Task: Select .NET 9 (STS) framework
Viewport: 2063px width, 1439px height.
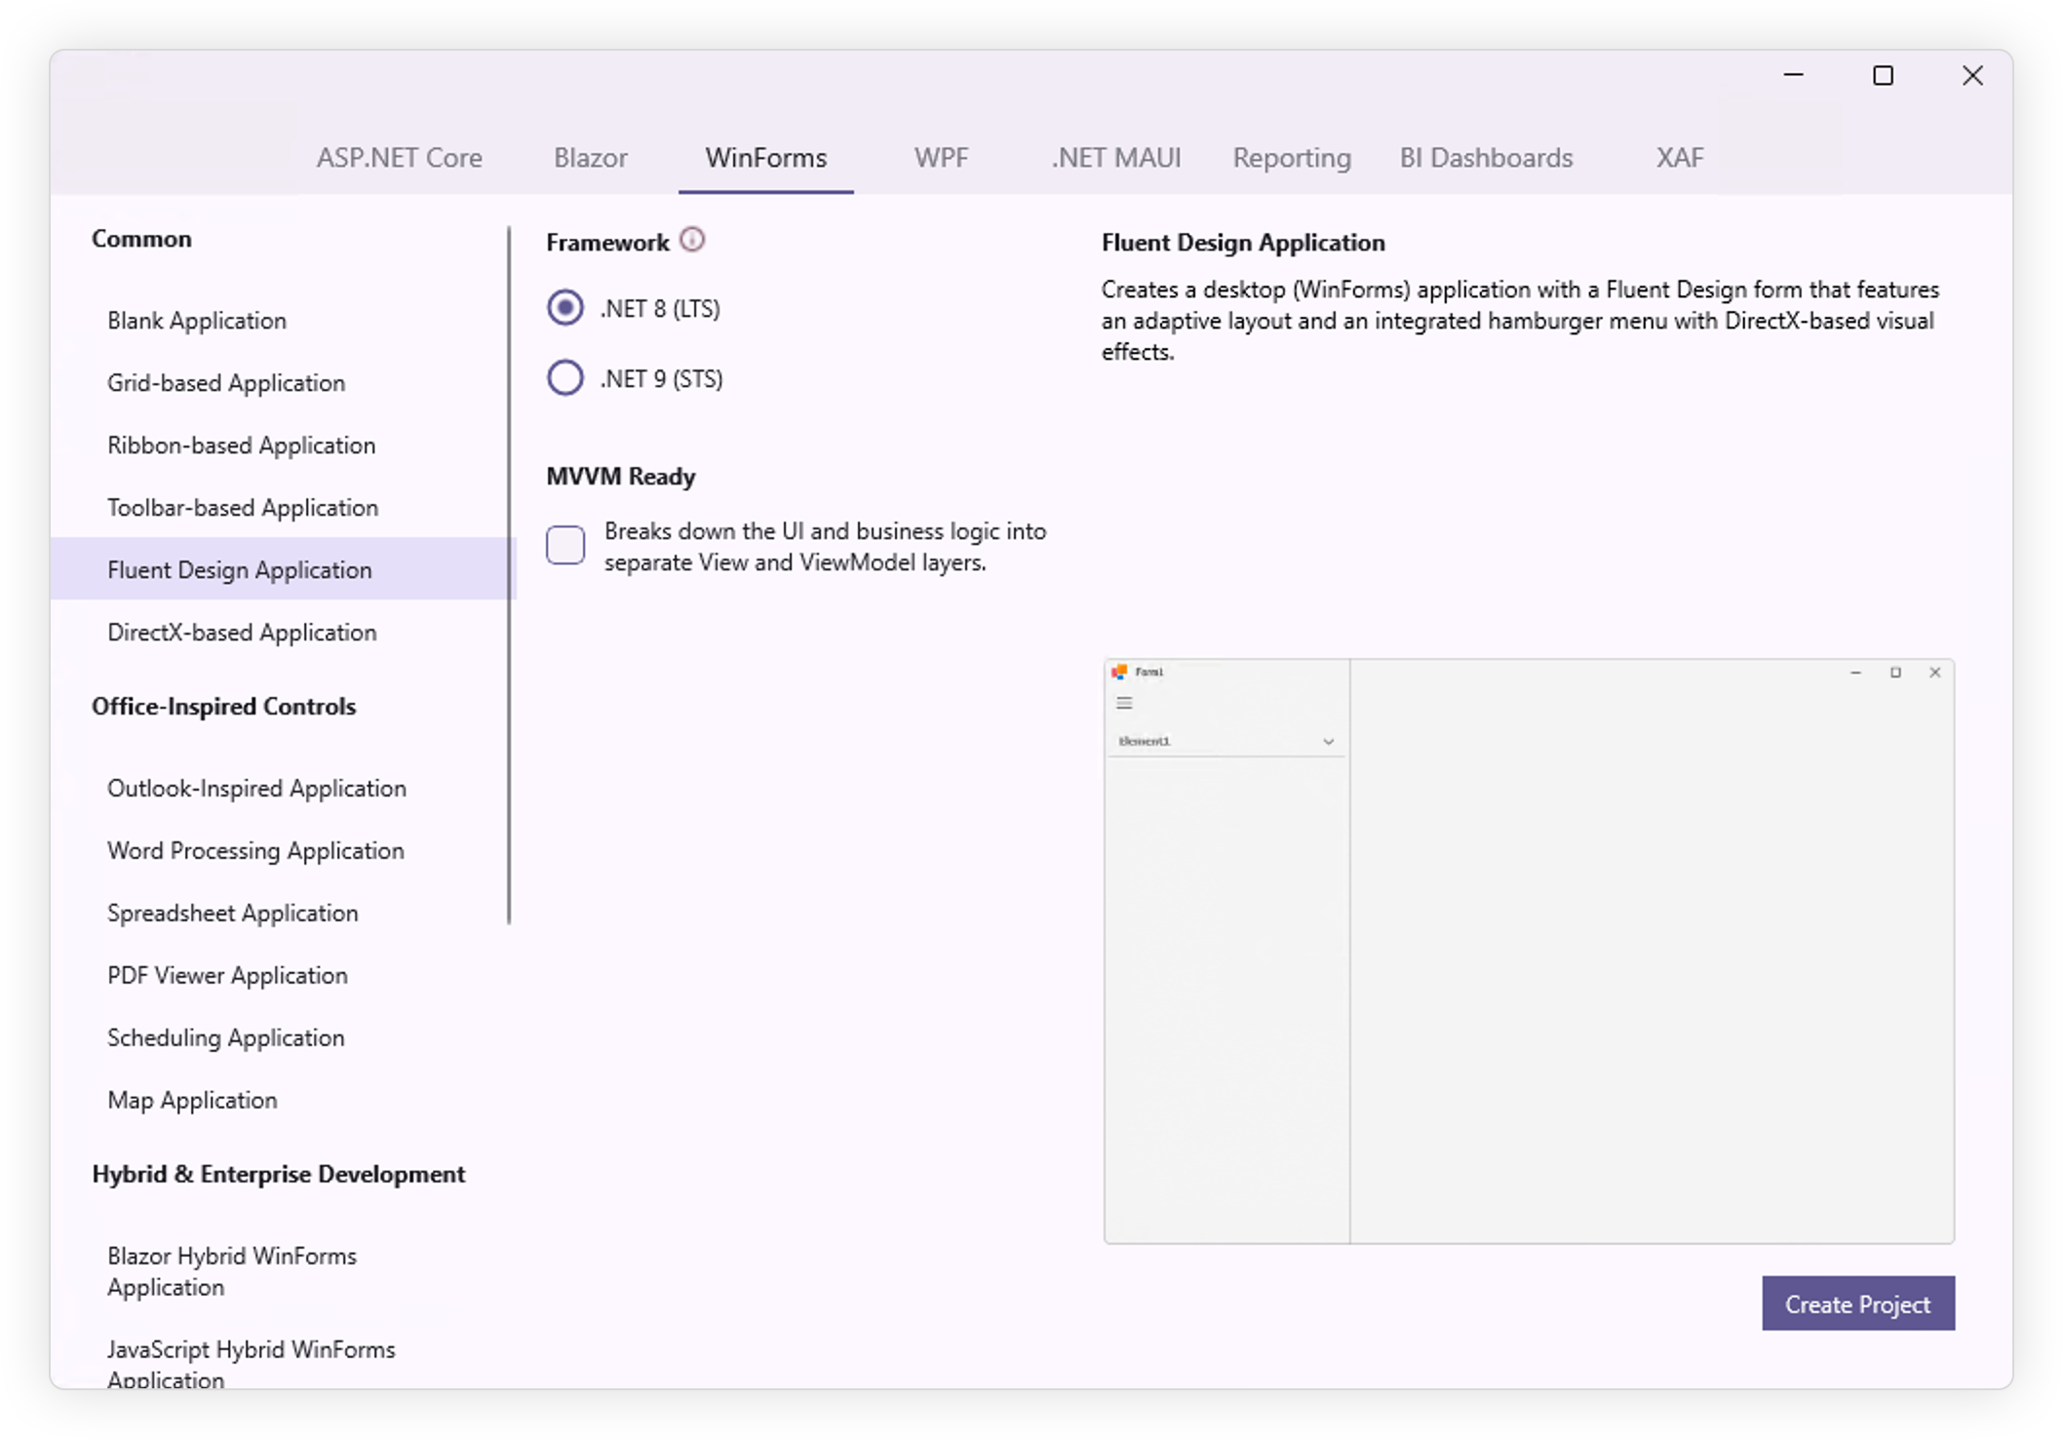Action: (565, 378)
